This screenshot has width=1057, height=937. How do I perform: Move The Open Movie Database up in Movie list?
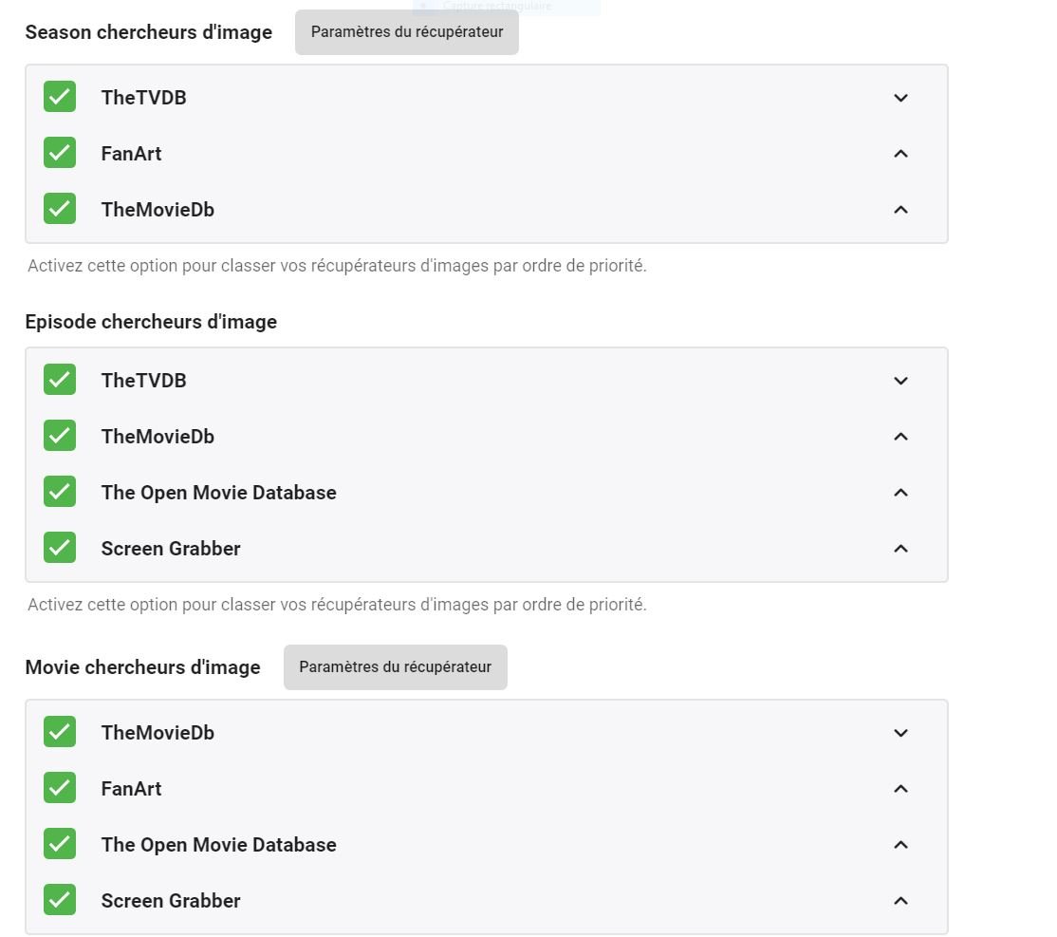(x=900, y=845)
